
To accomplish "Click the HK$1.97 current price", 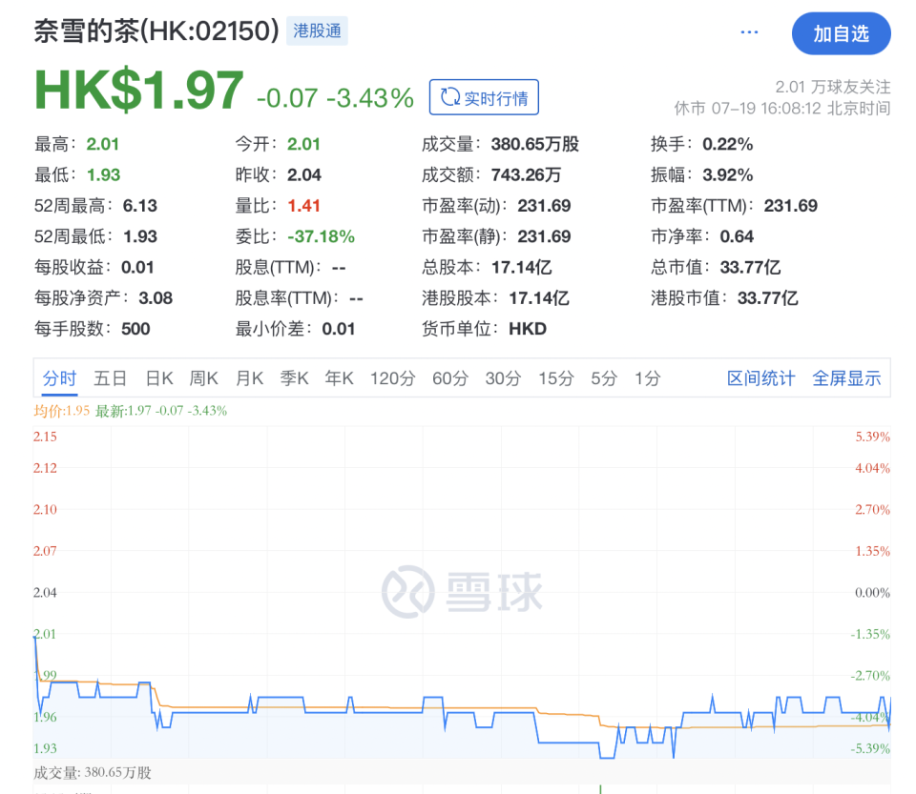I will [139, 91].
